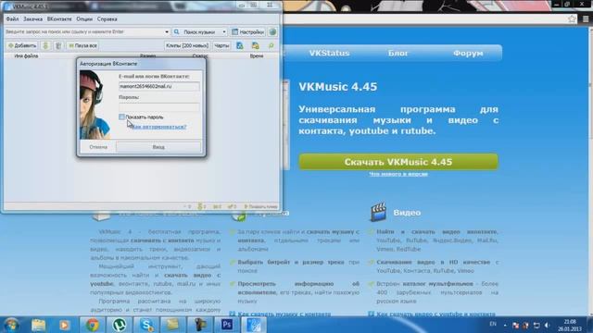Switch to VKMusic taskbar icon
The width and height of the screenshot is (593, 333).
(x=253, y=325)
